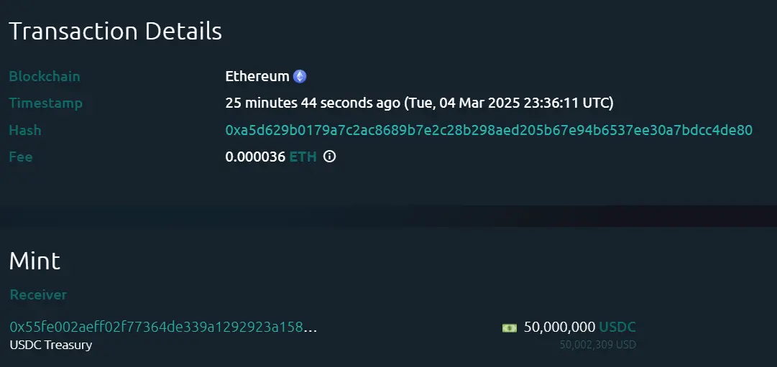Click the Timestamp field label

(46, 103)
